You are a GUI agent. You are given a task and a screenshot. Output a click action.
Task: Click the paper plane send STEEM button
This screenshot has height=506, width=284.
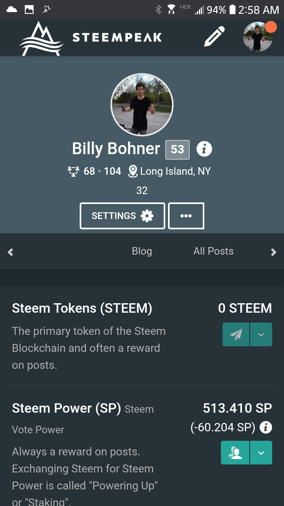tap(236, 334)
